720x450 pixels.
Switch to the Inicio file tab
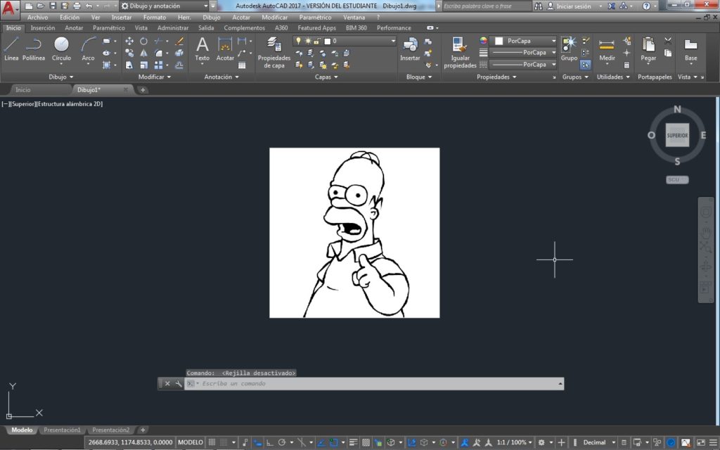23,90
